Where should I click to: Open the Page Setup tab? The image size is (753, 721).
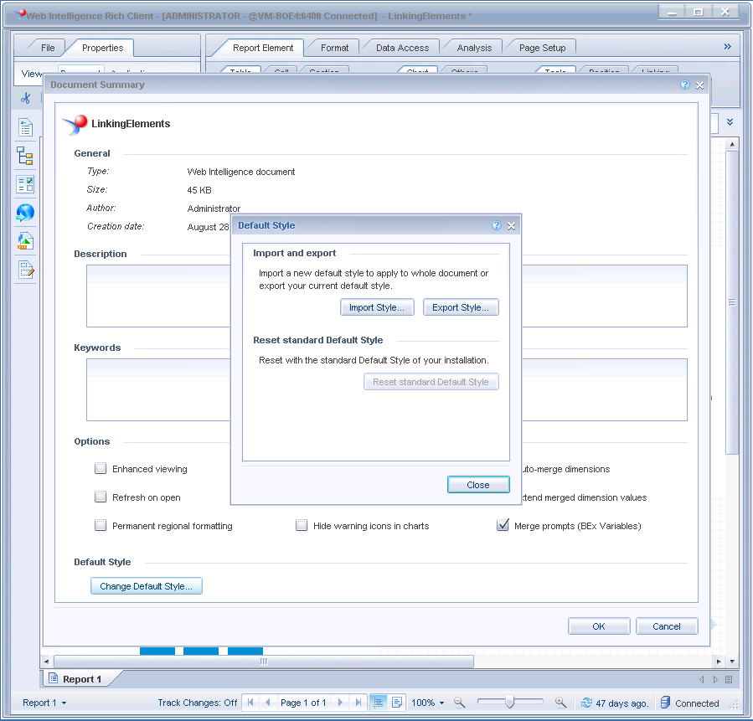point(542,48)
